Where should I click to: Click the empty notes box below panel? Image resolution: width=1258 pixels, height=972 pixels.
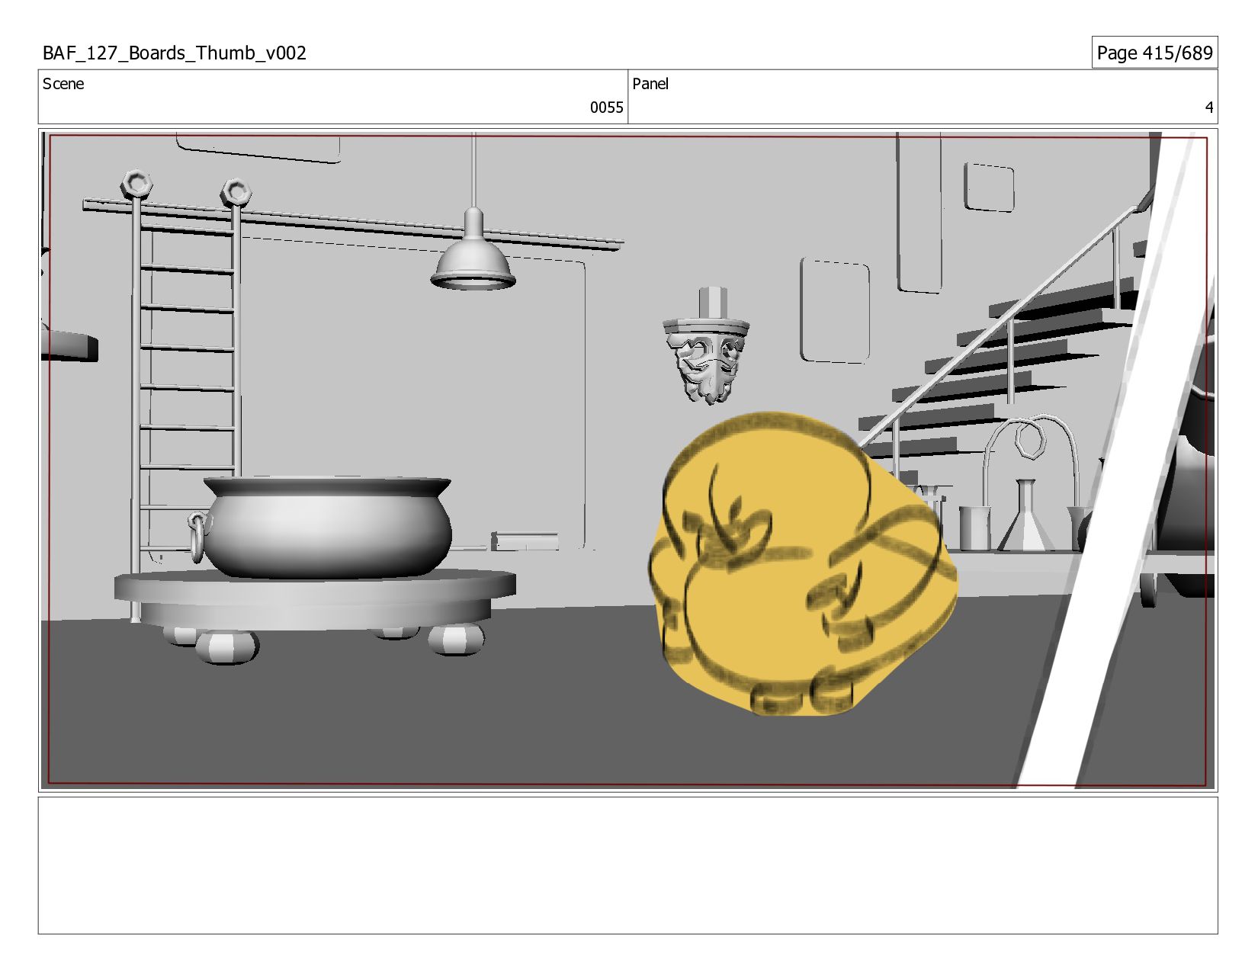click(627, 865)
